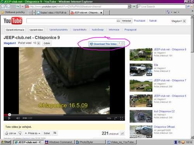
Task: Open the Magdon1 account menu arrow
Action: click(x=184, y=21)
